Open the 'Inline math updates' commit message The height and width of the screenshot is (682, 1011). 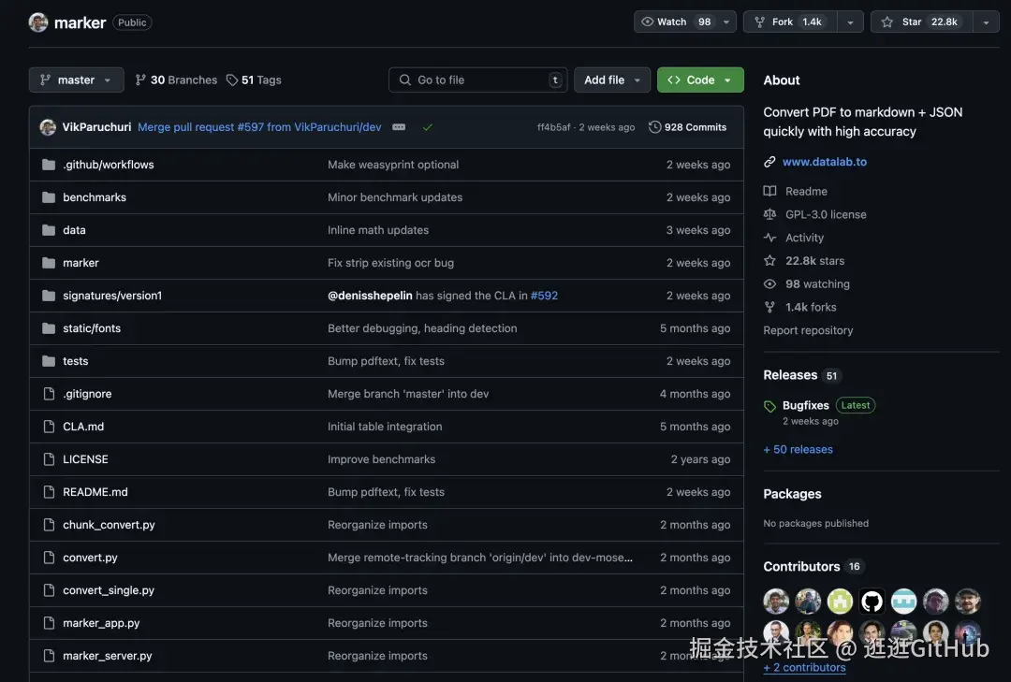coord(378,230)
